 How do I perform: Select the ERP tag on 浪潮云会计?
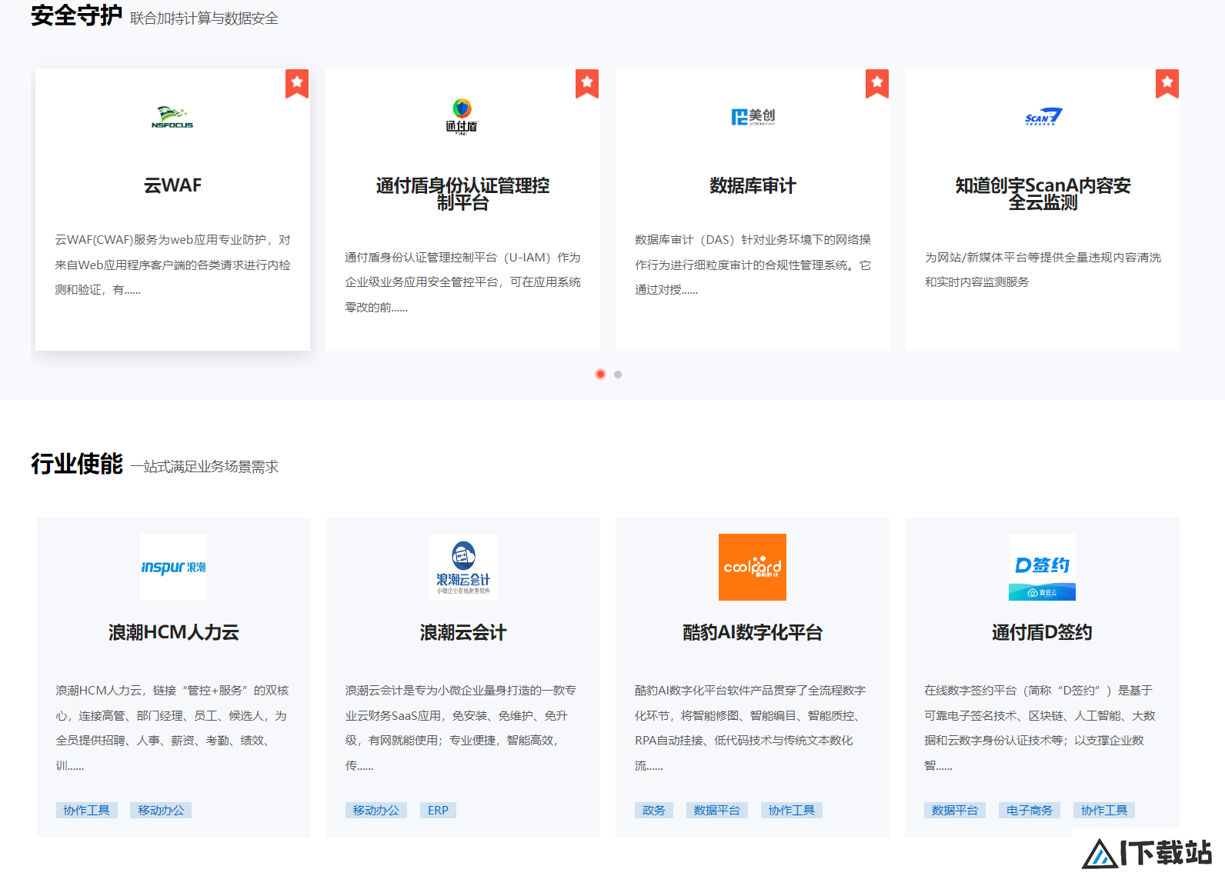[x=438, y=810]
